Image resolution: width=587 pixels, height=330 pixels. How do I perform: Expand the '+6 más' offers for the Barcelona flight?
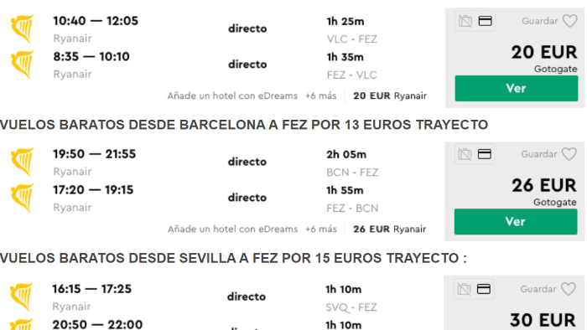[320, 229]
